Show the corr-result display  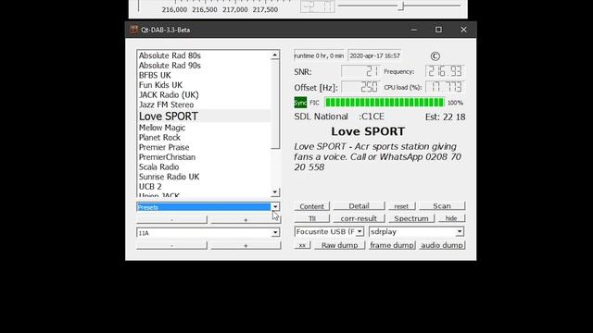(x=359, y=218)
